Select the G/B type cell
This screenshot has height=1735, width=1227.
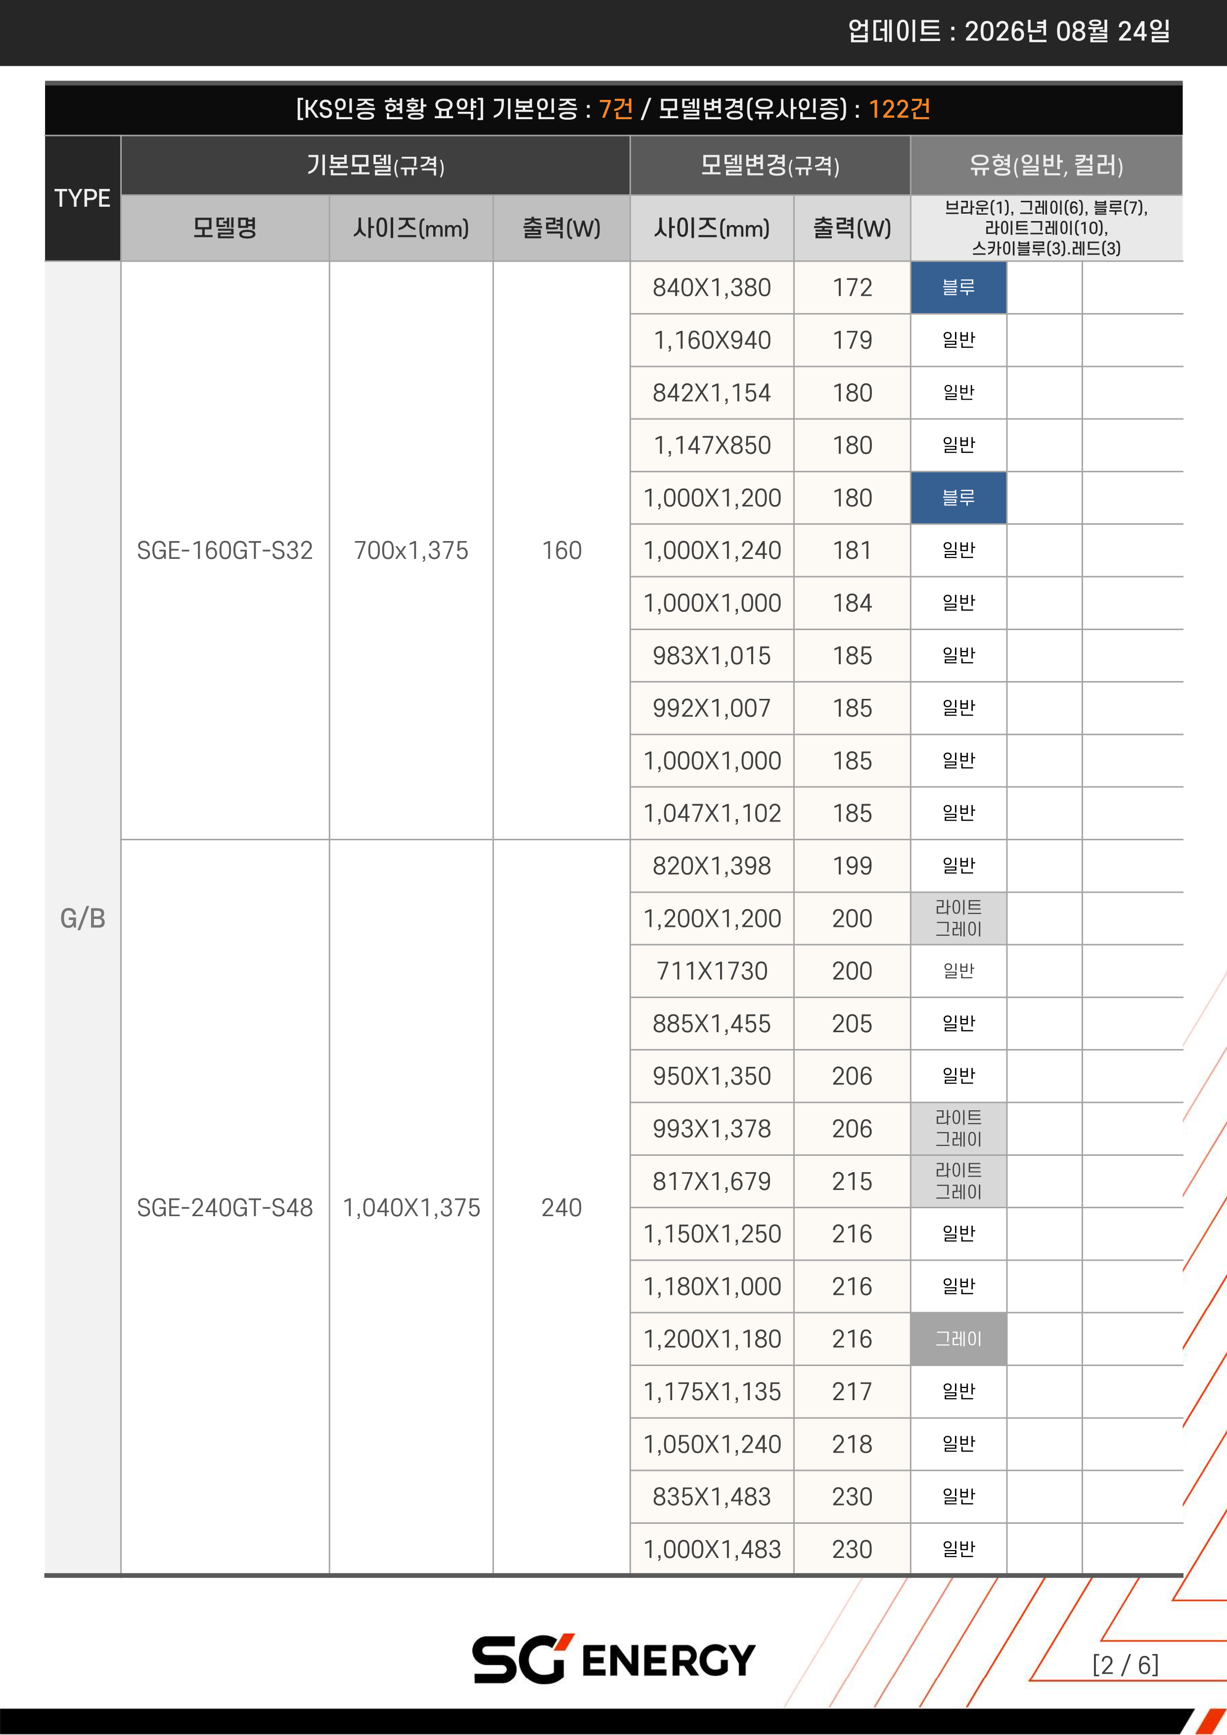click(x=83, y=918)
